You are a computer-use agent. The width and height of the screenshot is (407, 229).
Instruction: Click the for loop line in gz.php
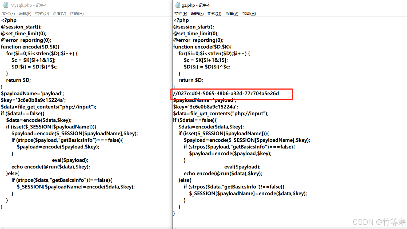(214, 54)
